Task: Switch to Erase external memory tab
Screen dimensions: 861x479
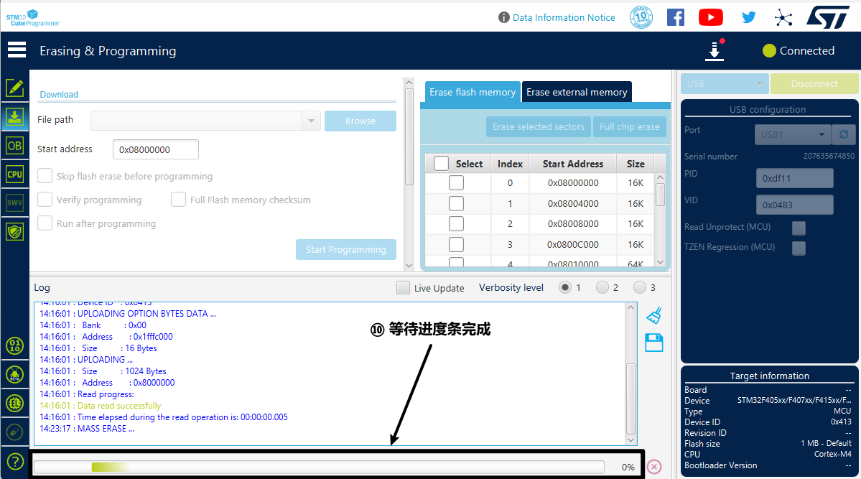Action: click(577, 92)
